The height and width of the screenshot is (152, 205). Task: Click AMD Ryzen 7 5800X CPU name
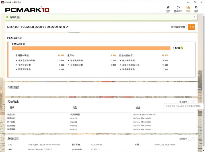[x=44, y=145]
